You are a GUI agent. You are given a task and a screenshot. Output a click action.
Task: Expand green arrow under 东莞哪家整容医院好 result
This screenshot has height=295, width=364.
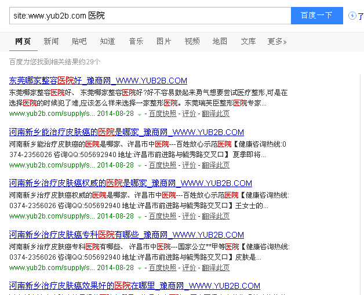pyautogui.click(x=140, y=114)
